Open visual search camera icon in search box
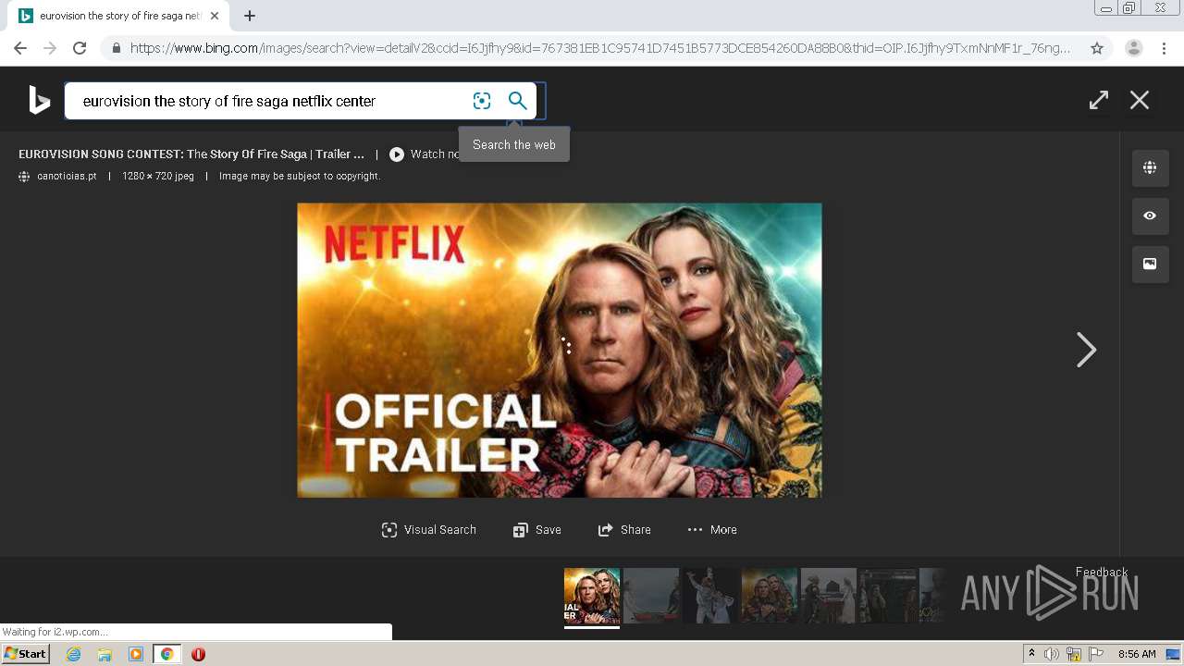The width and height of the screenshot is (1184, 666). (482, 101)
